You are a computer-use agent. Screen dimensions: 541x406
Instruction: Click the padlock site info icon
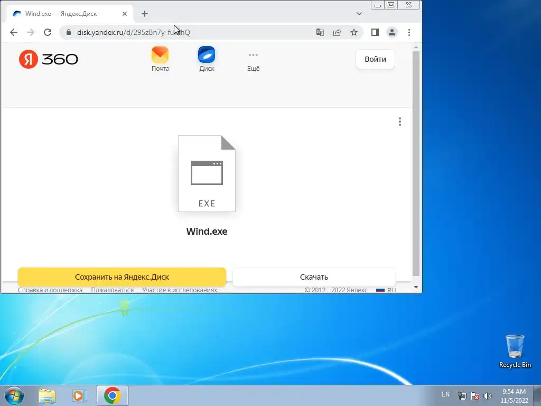(x=68, y=32)
